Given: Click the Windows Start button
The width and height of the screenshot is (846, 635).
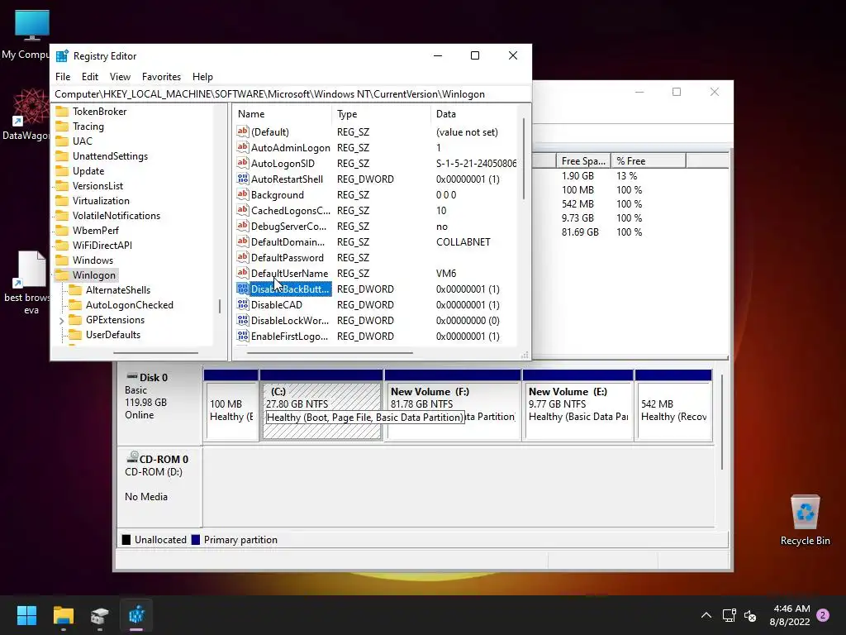Looking at the screenshot, I should (x=26, y=615).
